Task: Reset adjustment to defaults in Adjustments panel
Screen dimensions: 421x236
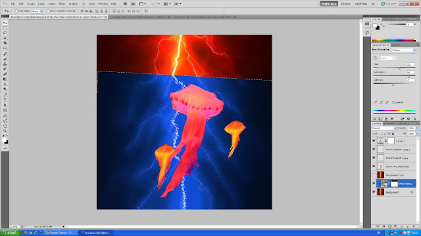Action: [x=409, y=119]
